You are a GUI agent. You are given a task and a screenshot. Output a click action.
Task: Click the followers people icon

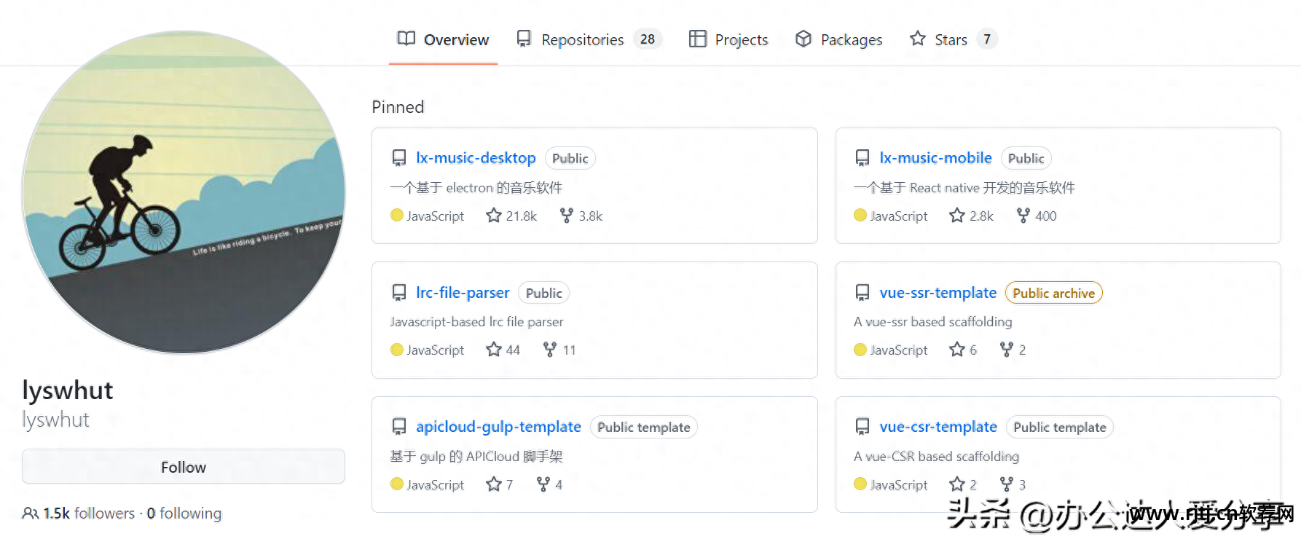(x=30, y=513)
